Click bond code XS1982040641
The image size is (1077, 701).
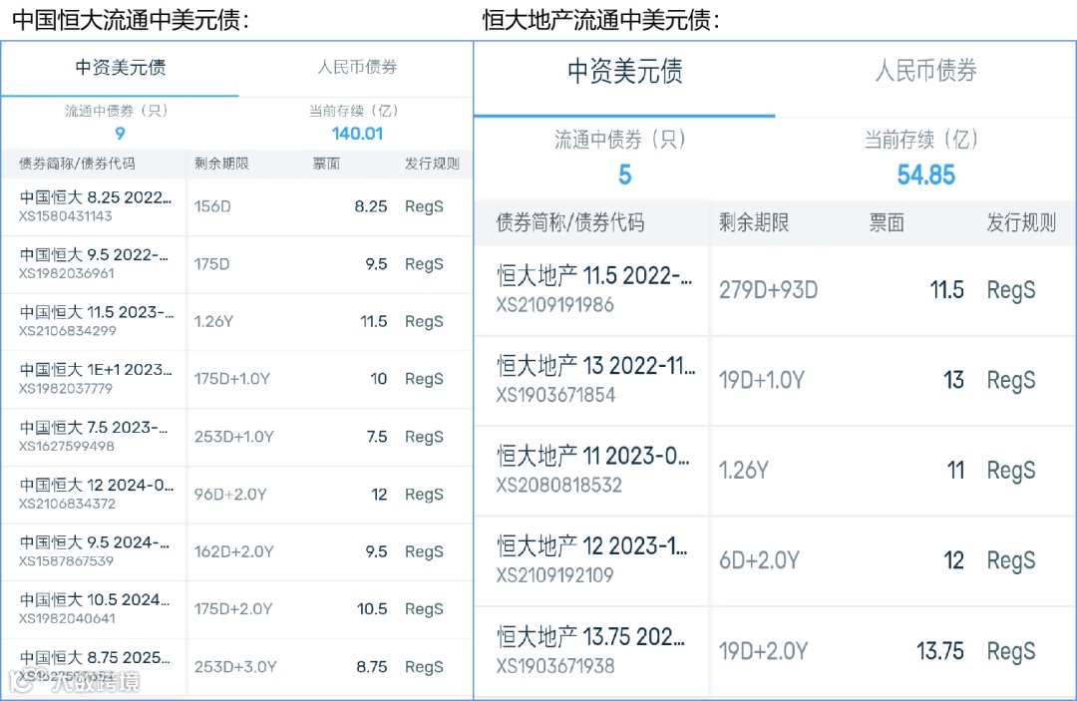pos(67,618)
